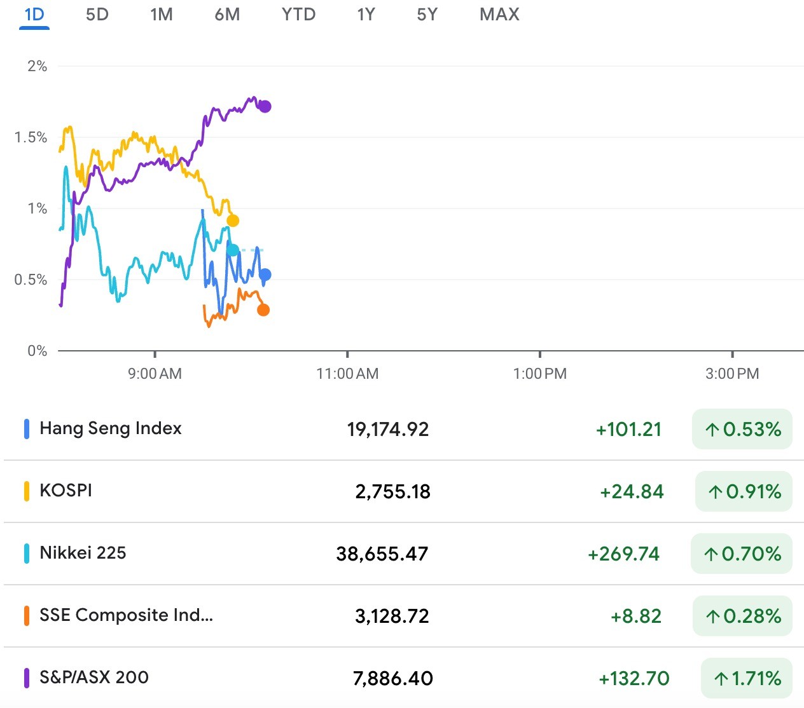
Task: Switch to the 5Y time range
Action: pyautogui.click(x=427, y=14)
